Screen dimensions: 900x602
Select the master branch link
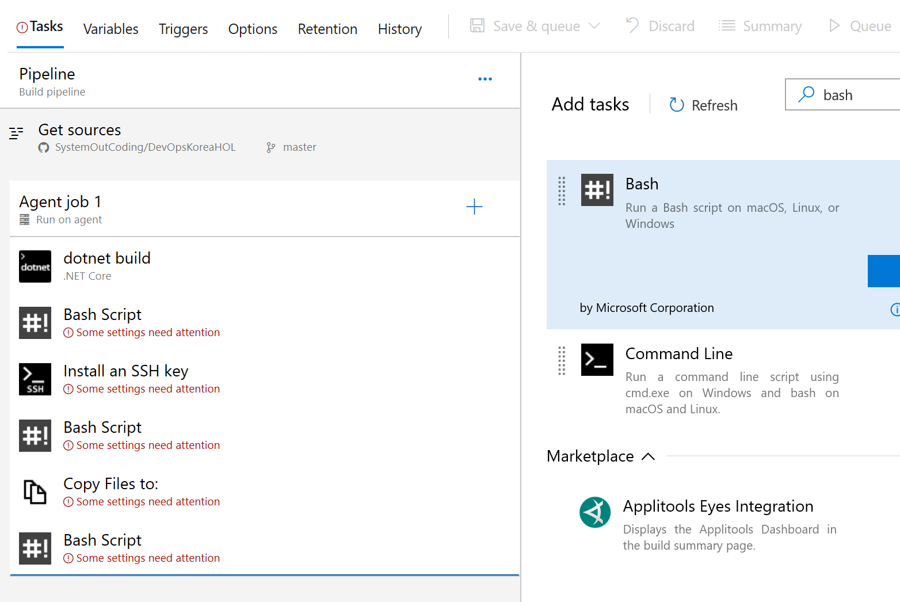click(299, 147)
